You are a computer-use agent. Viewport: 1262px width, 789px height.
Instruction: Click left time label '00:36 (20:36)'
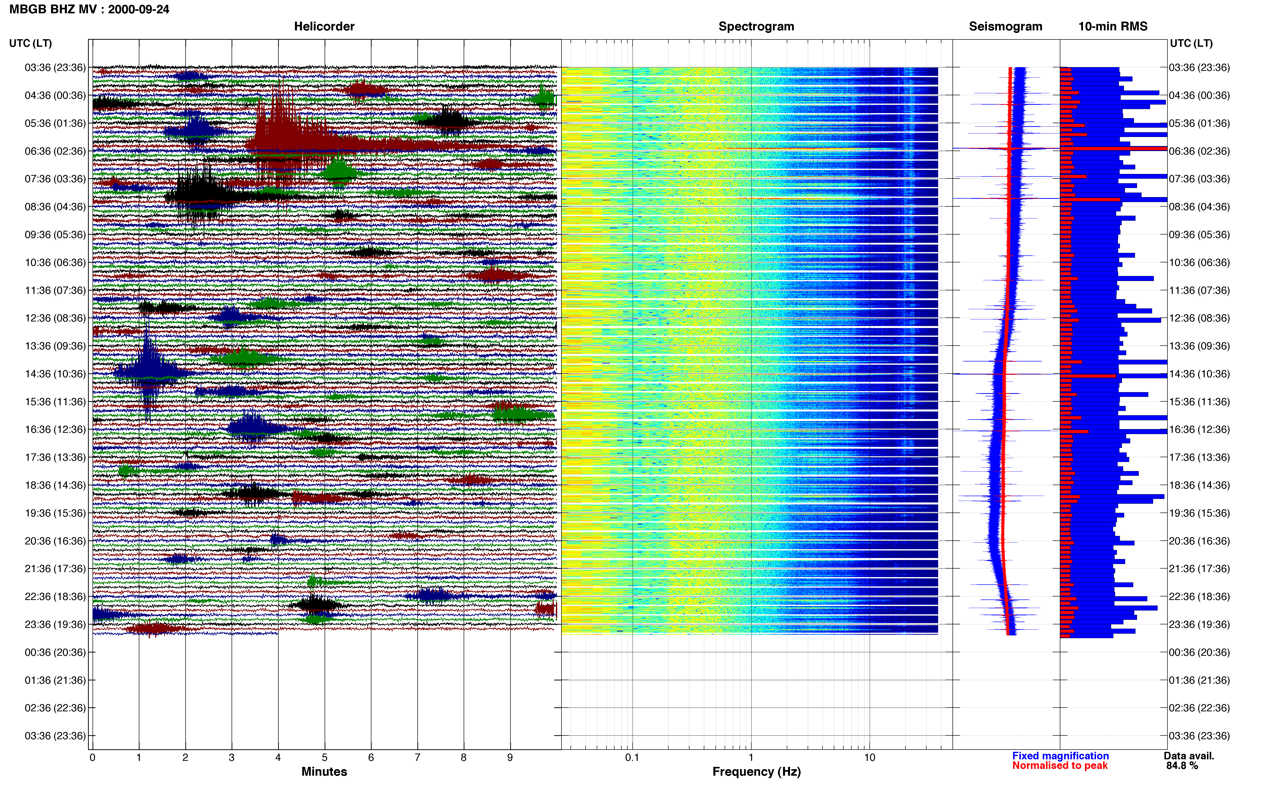point(55,652)
